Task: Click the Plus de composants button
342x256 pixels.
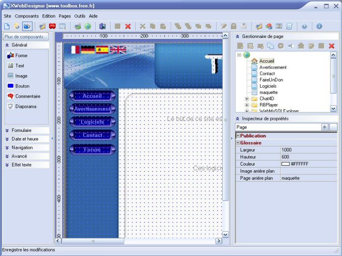Action: tap(26, 37)
